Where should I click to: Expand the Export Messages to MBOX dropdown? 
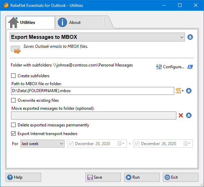point(97,37)
